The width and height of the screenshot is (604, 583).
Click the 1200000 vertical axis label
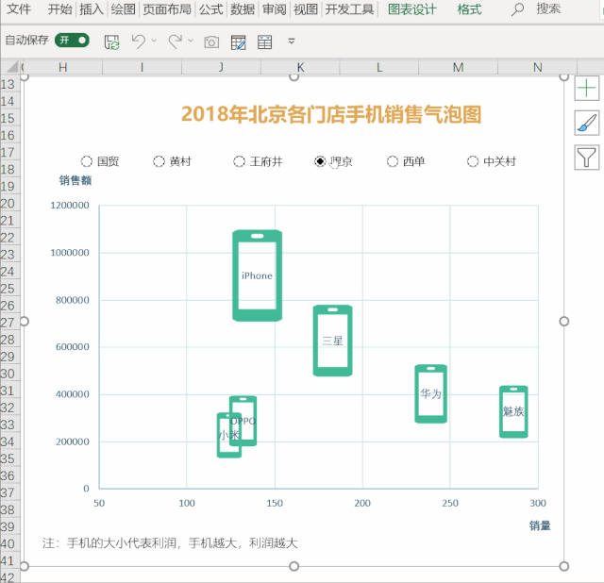pos(70,206)
